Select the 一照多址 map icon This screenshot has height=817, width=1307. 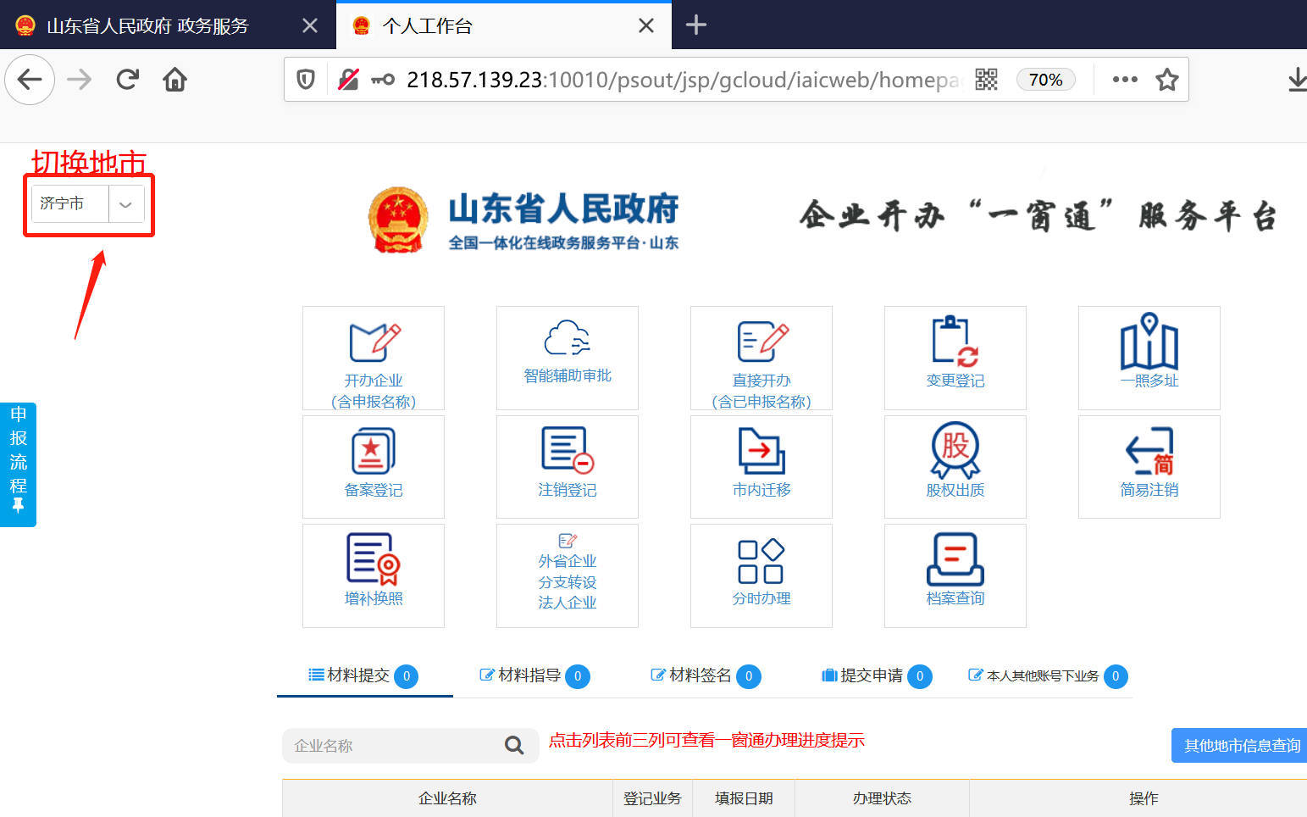(x=1149, y=342)
